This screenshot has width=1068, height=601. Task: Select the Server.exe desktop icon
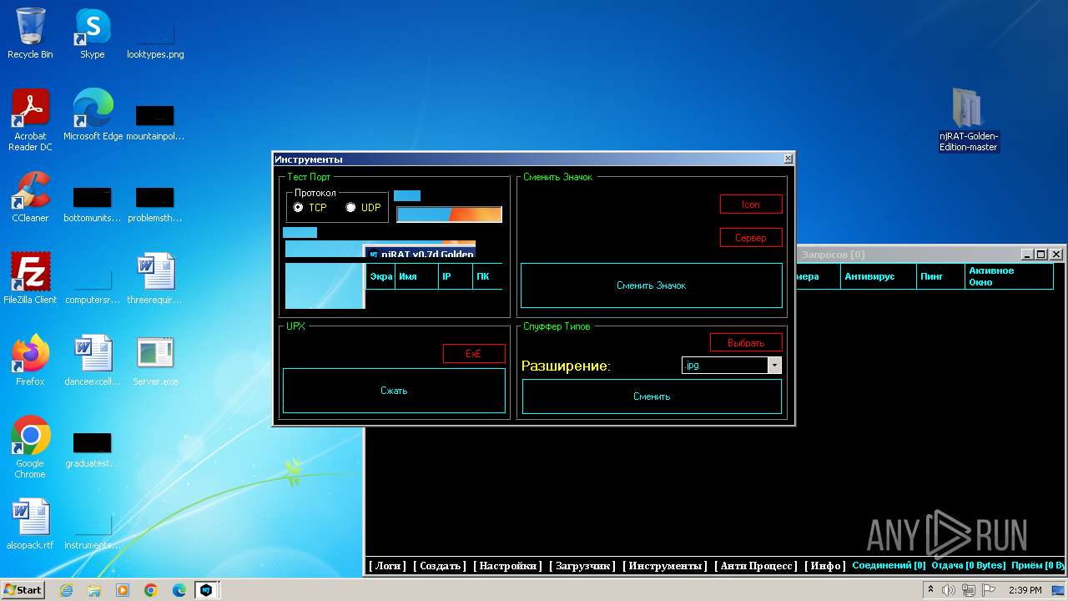[155, 361]
